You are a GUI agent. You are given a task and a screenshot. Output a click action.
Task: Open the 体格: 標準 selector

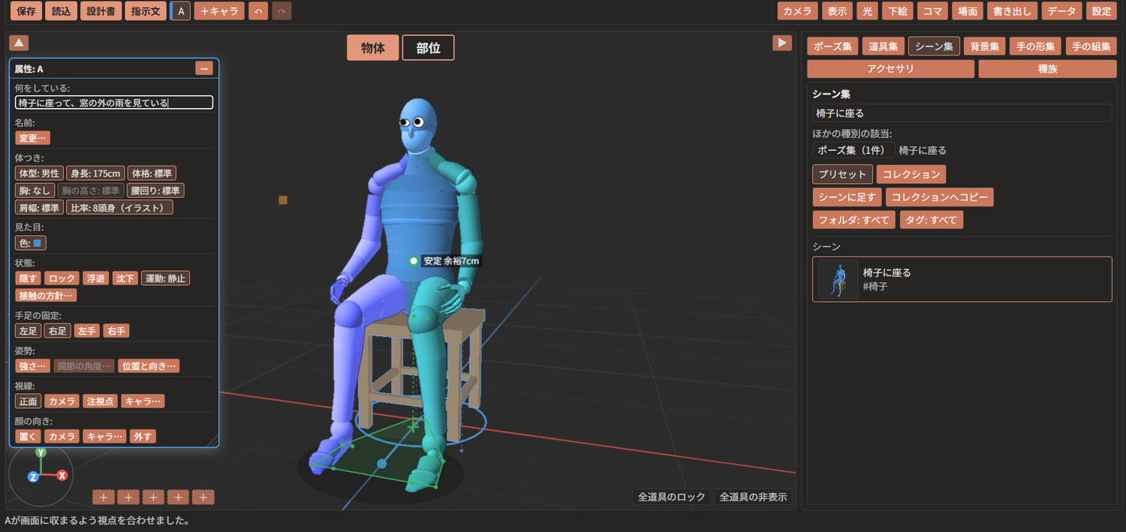coord(152,173)
